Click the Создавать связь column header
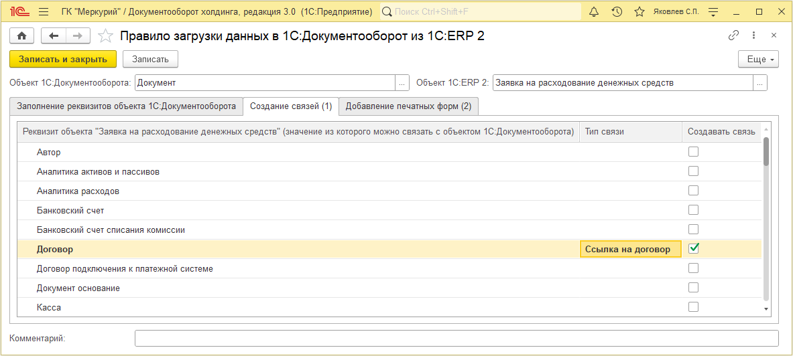Viewport: 793px width, 356px height. (x=722, y=131)
